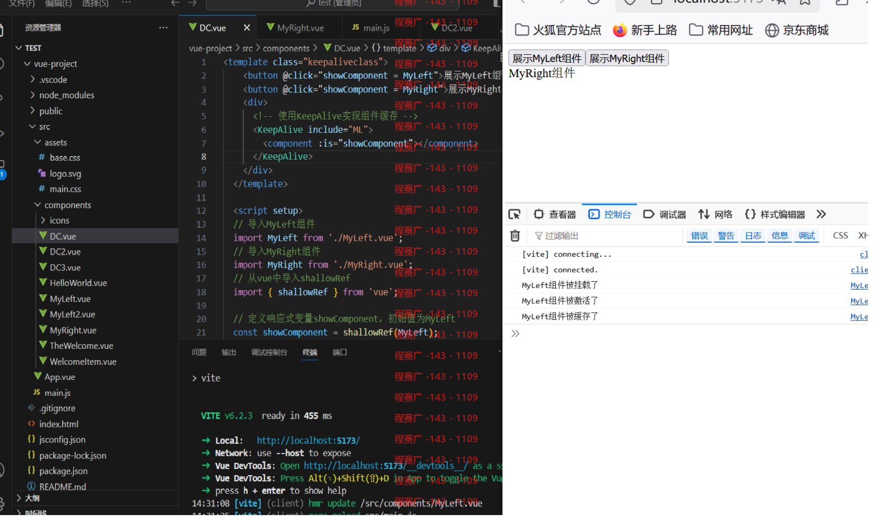Screen dimensions: 873x516
Task: Open base.css in the explorer
Action: coord(64,157)
